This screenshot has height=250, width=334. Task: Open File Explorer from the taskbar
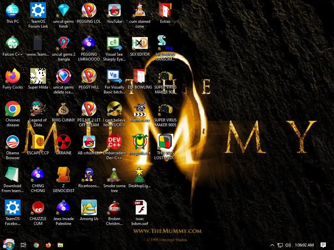point(60,245)
